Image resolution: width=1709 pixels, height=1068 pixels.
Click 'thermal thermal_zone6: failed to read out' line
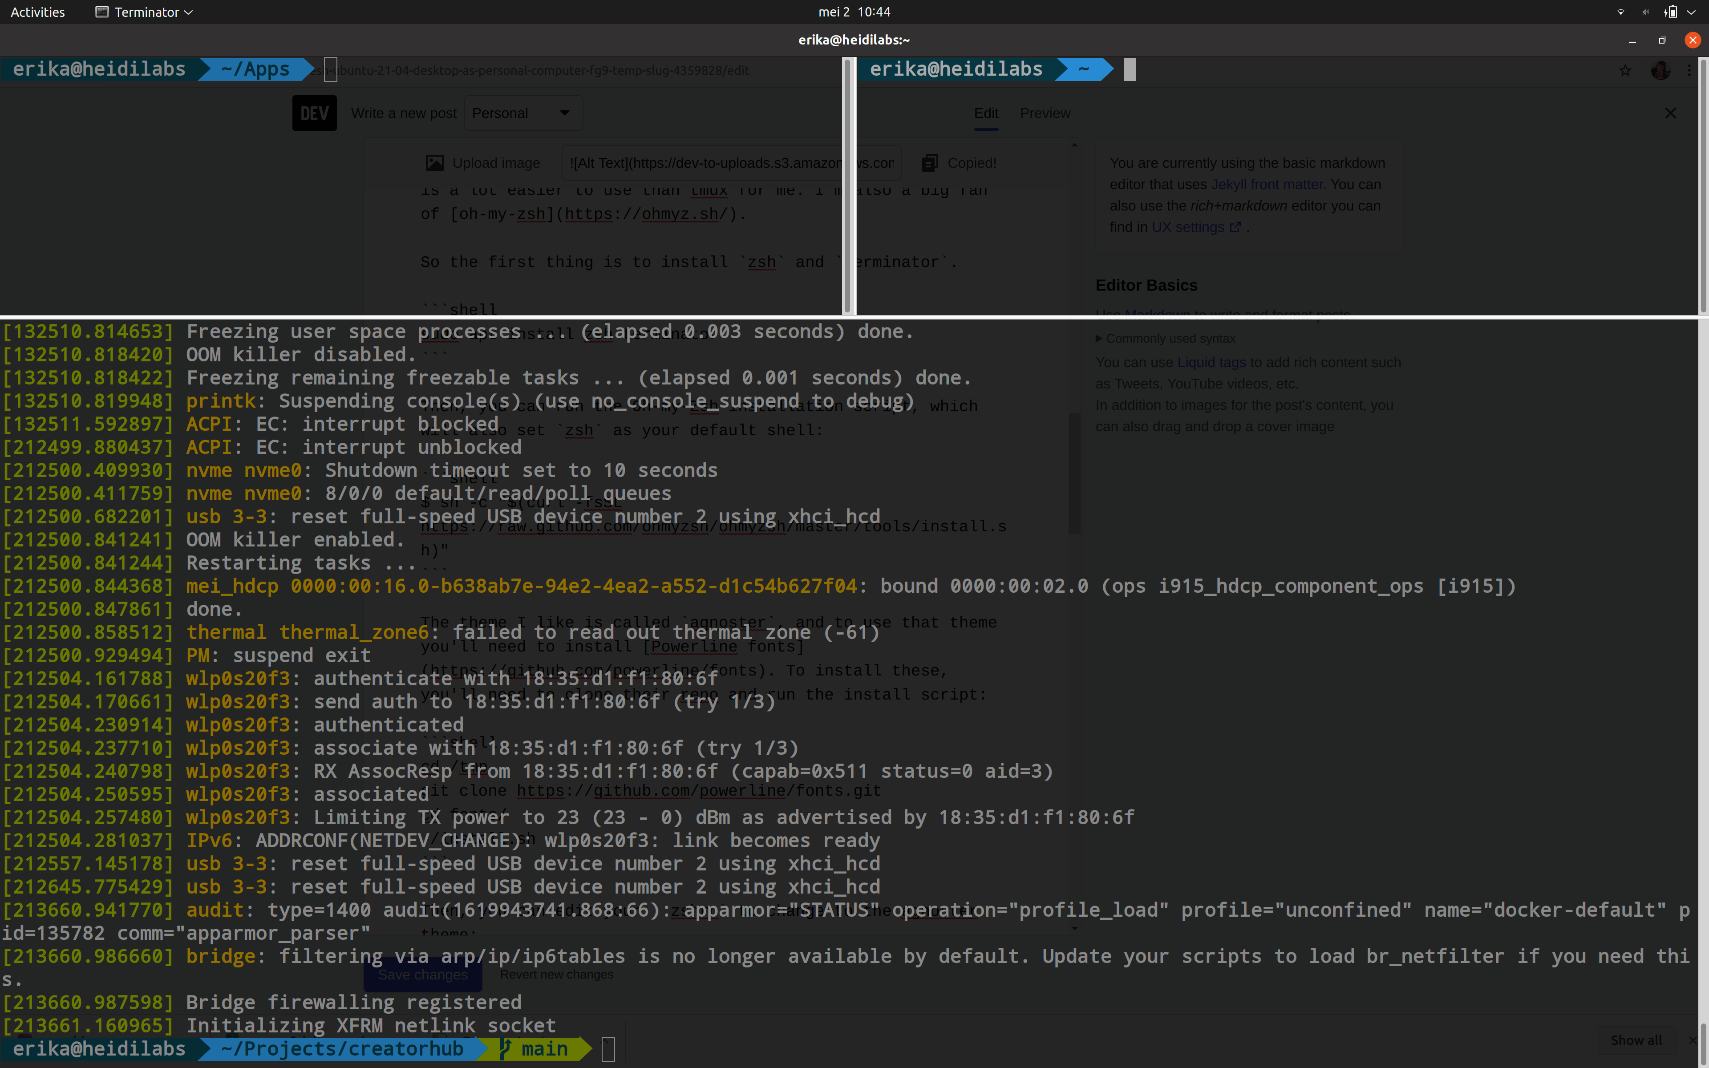tap(533, 632)
